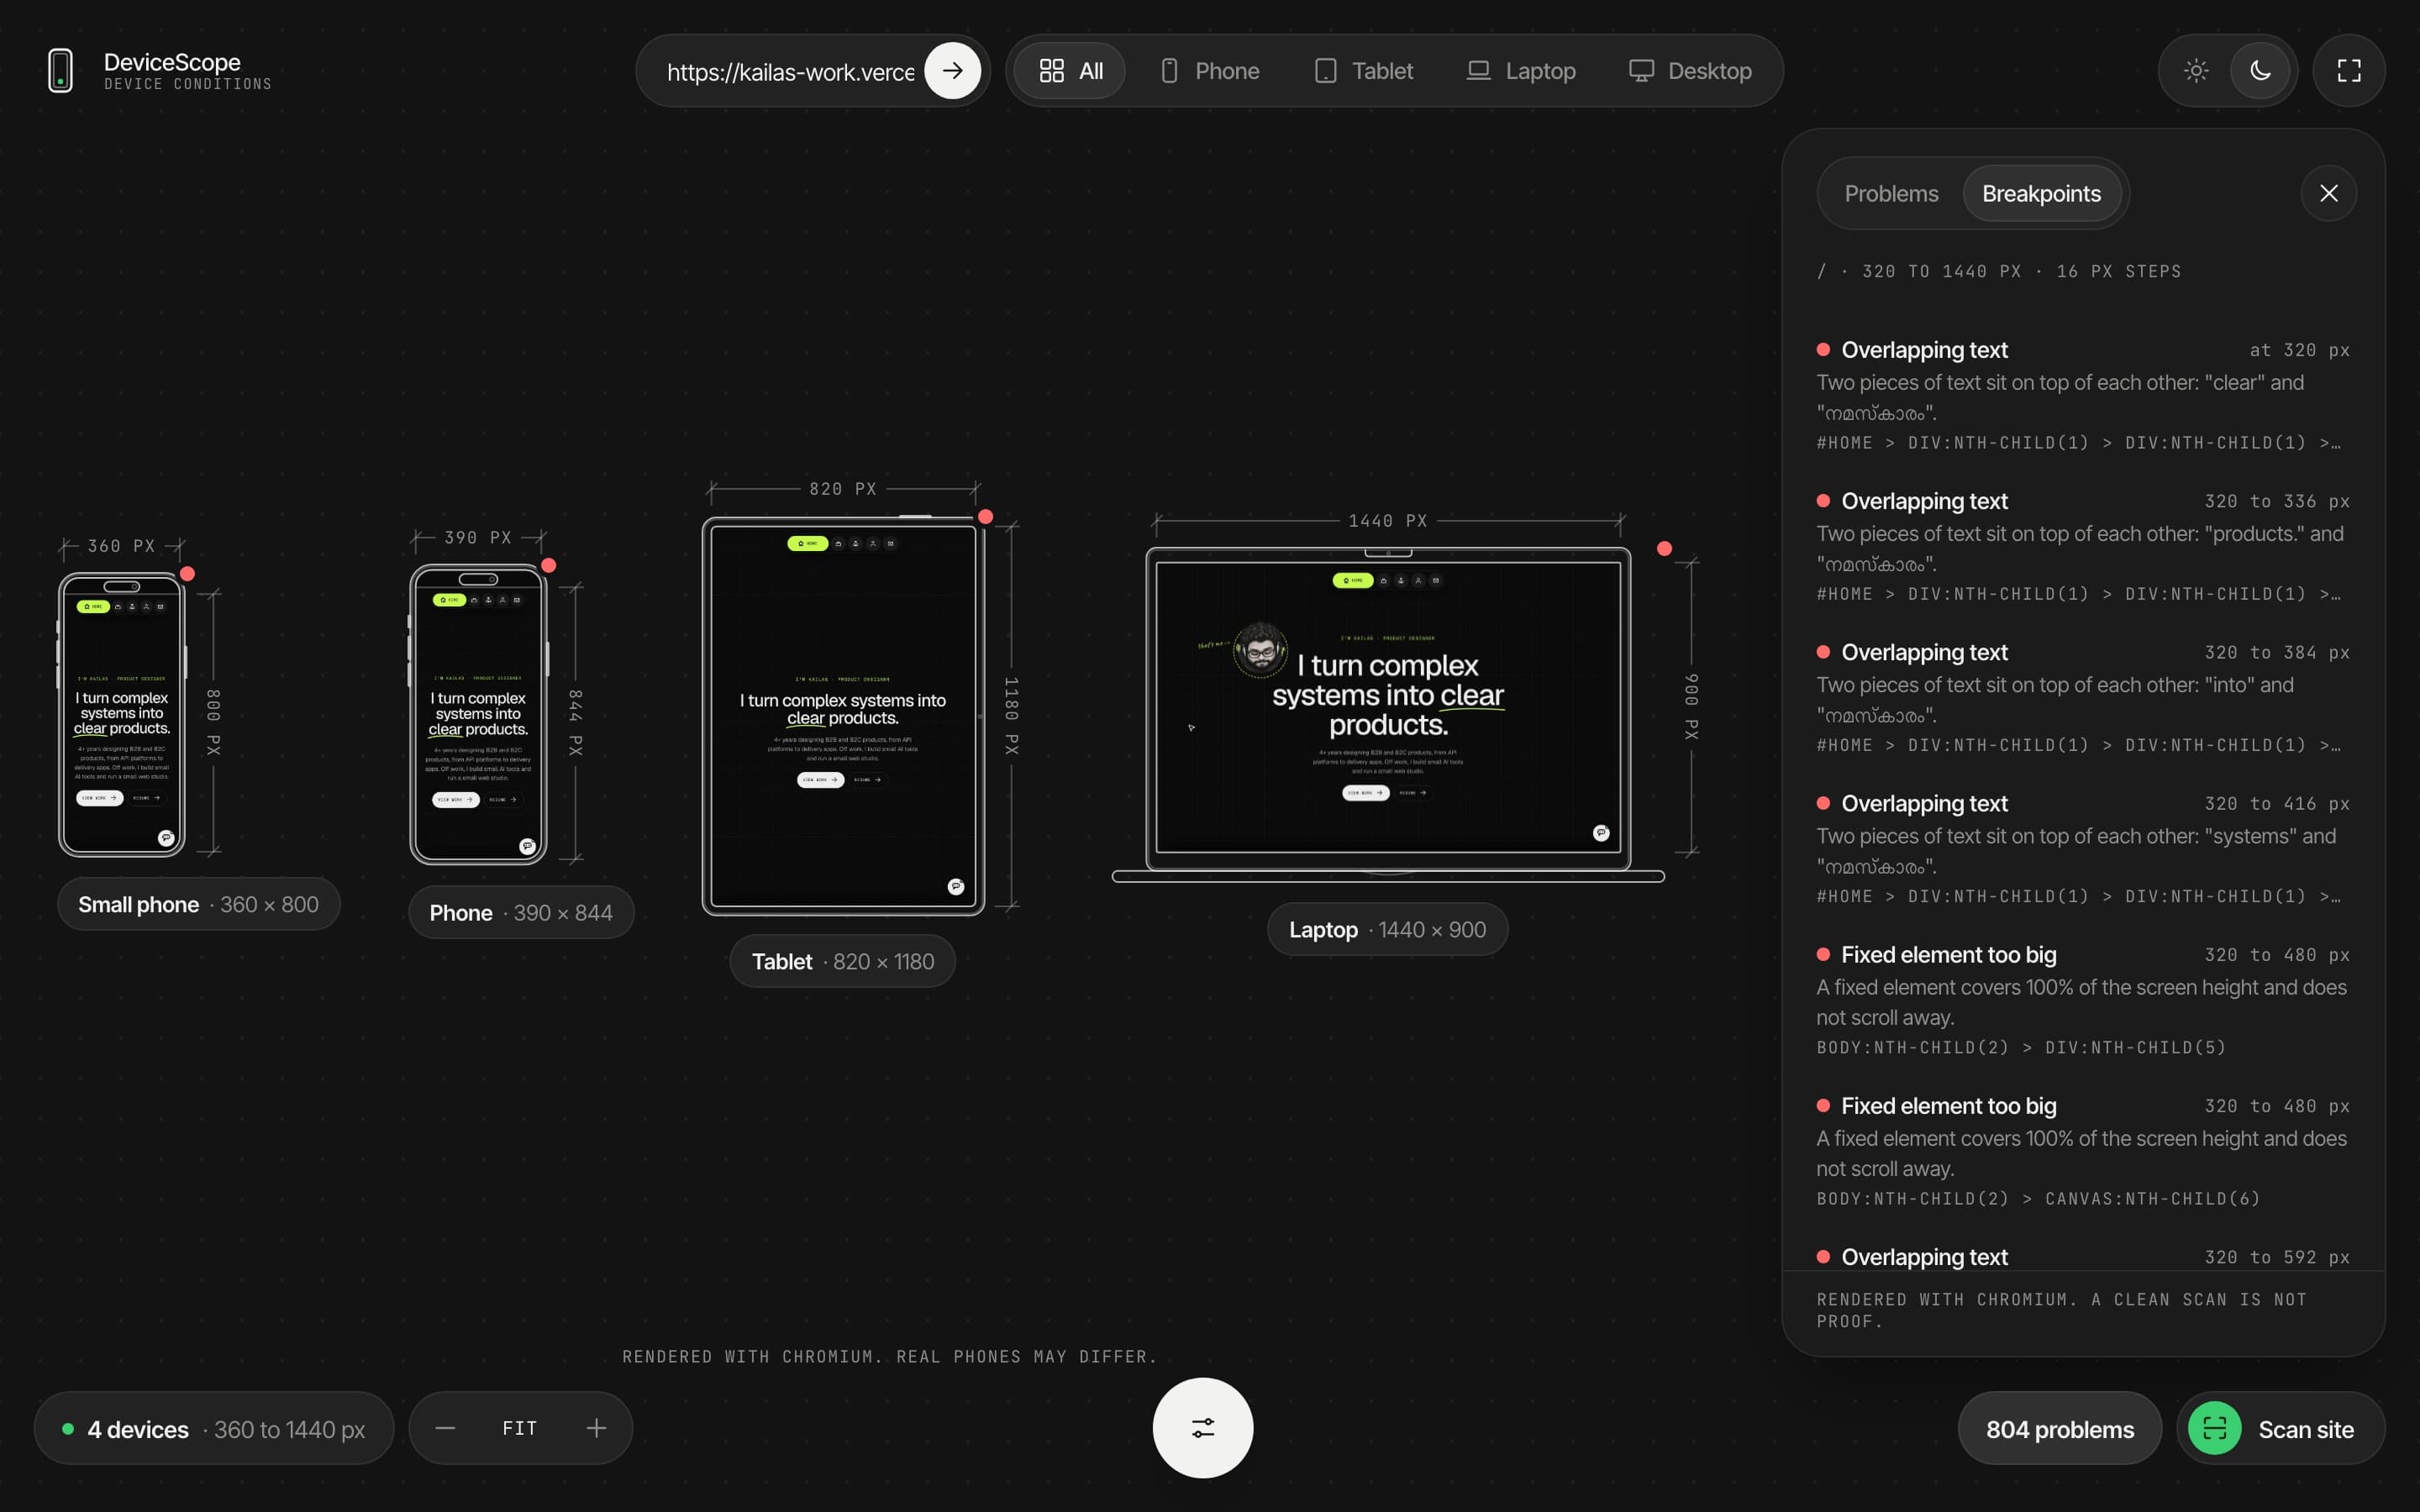
Task: Start Scan site
Action: [x=2281, y=1429]
